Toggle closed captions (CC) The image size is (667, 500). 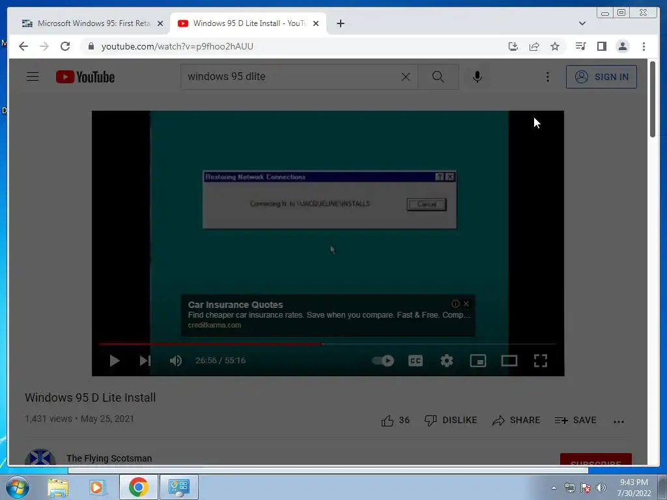(415, 361)
